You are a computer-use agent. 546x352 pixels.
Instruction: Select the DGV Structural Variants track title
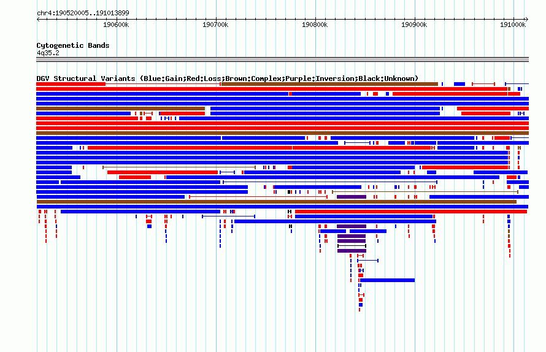tap(228, 78)
